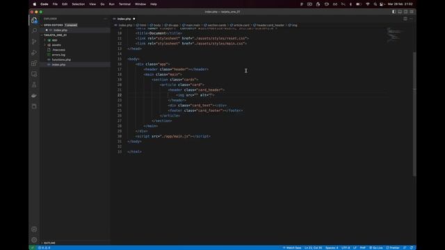Click Prettier in status bar
Screen dimensions: 445x250
coord(393,248)
